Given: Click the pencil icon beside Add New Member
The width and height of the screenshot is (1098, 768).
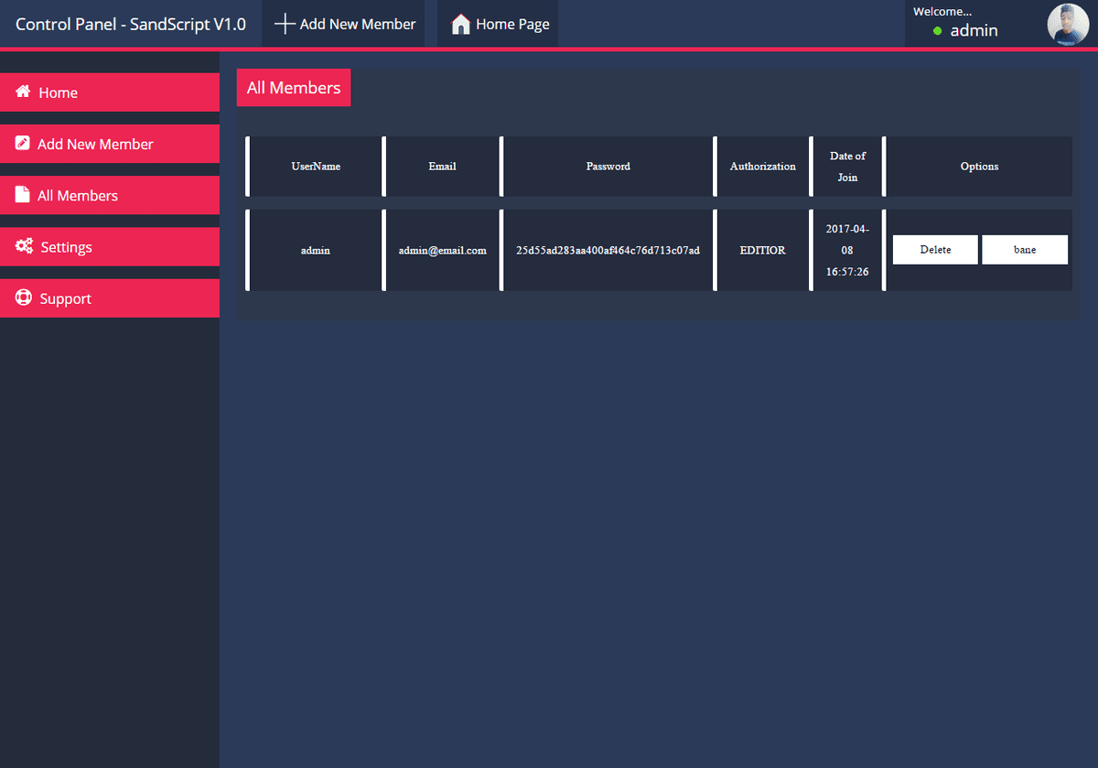Looking at the screenshot, I should (23, 144).
